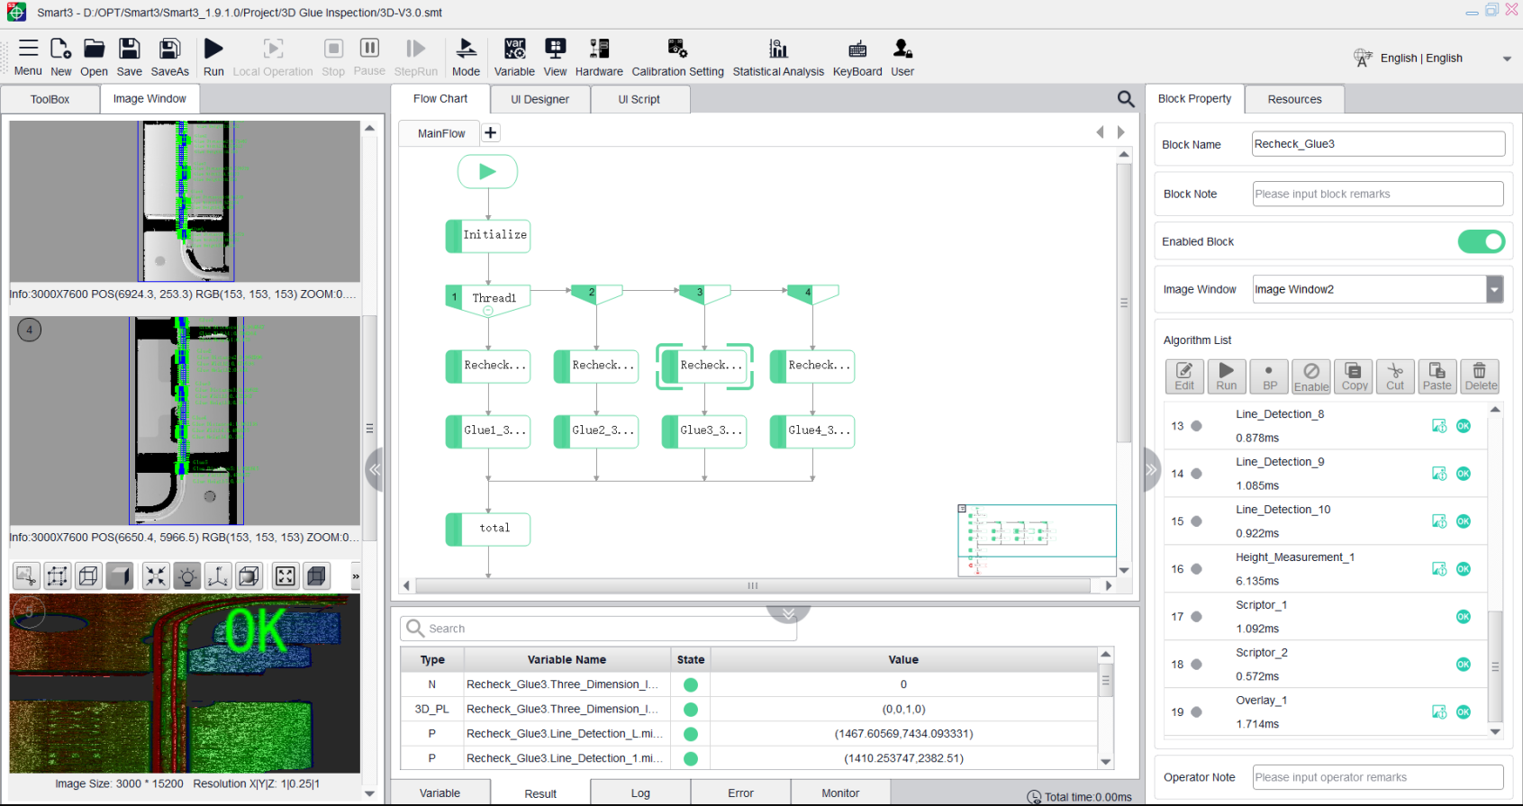1523x806 pixels.
Task: Open Statistical Analysis tool
Action: tap(778, 58)
